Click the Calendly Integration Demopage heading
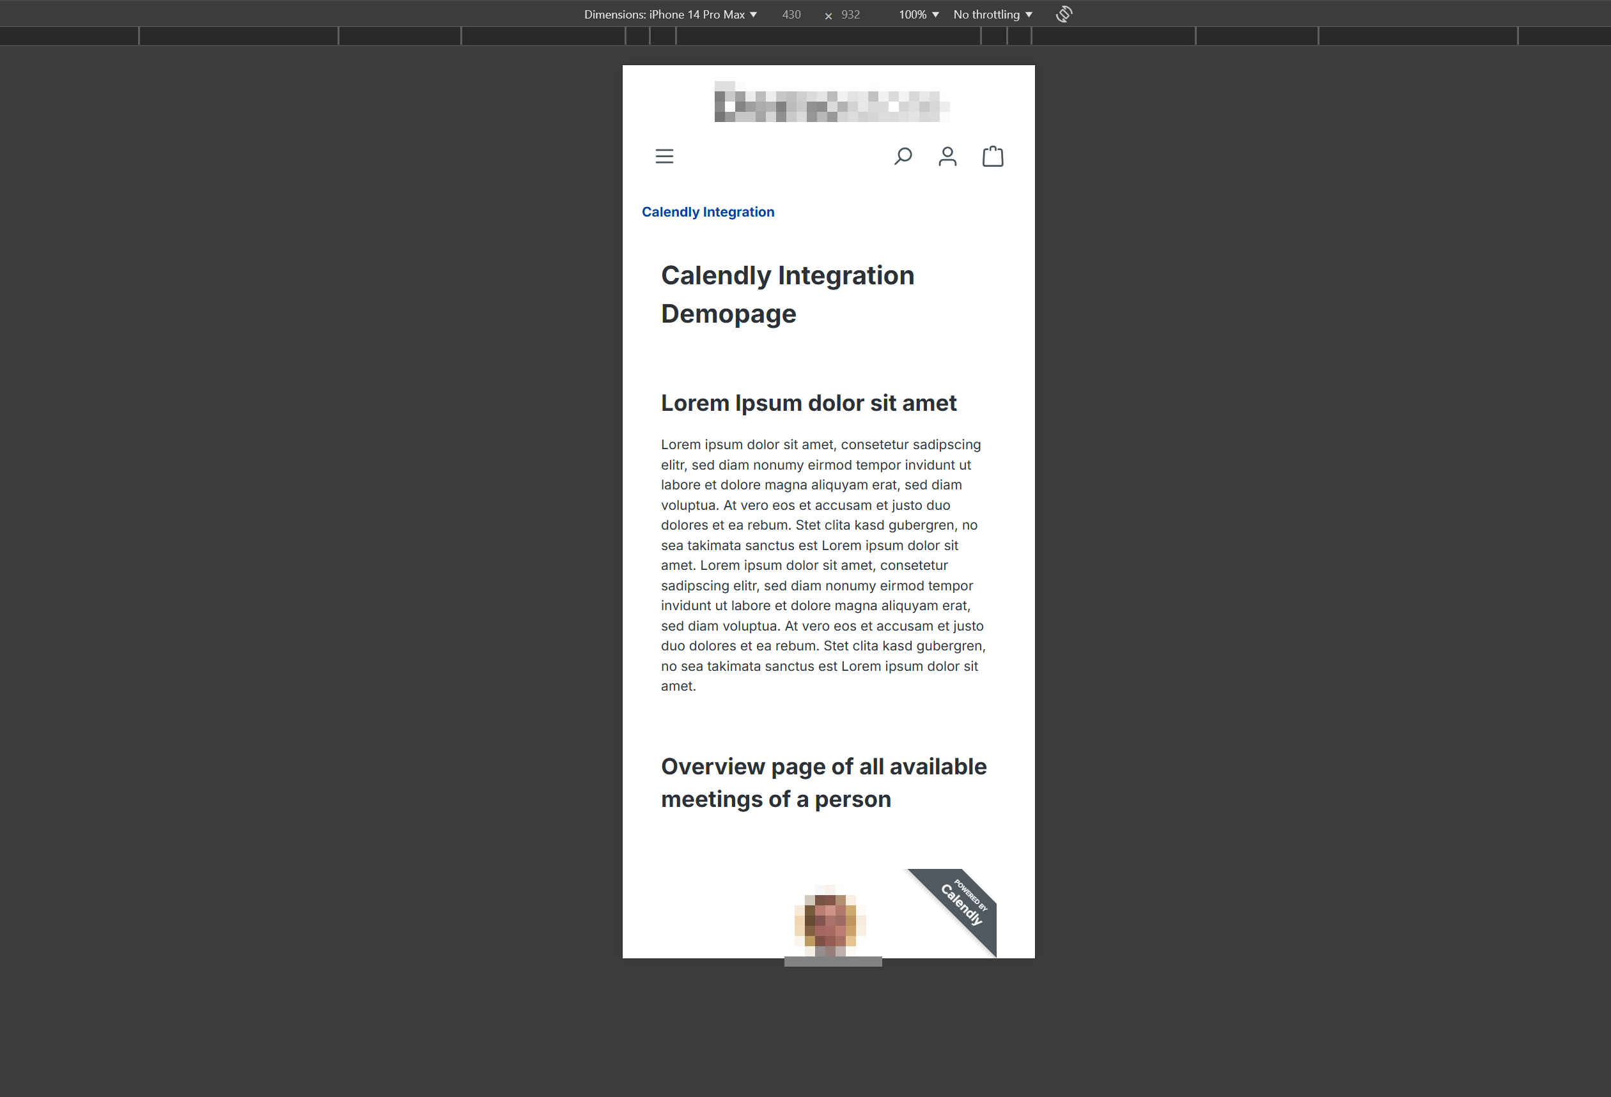This screenshot has width=1611, height=1097. click(788, 295)
